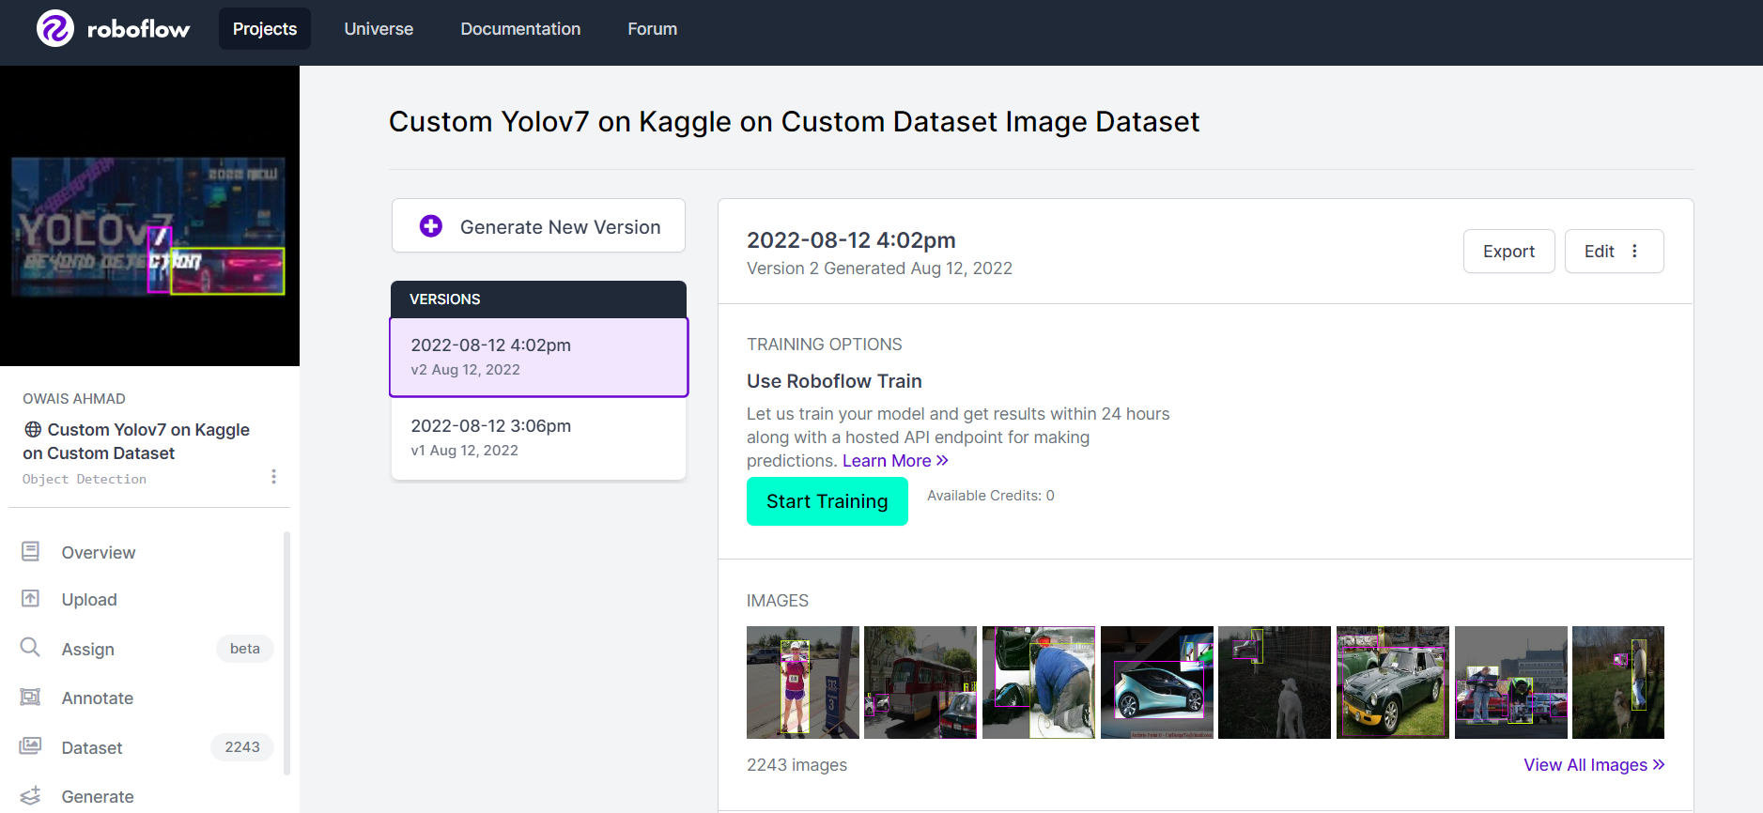
Task: Open the green vintage car thumbnail
Action: (1393, 683)
